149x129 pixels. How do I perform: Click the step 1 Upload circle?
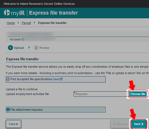click(x=10, y=48)
